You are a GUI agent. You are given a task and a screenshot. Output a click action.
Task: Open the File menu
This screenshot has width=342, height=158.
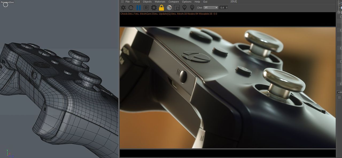pos(127,2)
